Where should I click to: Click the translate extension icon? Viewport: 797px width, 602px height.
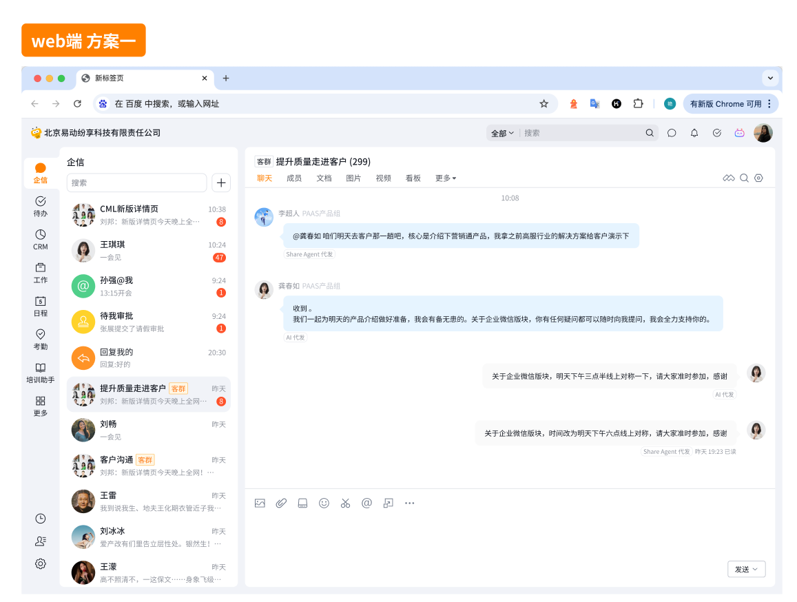click(x=594, y=104)
